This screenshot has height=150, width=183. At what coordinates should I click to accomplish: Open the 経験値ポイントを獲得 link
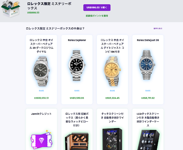pyautogui.click(x=97, y=16)
